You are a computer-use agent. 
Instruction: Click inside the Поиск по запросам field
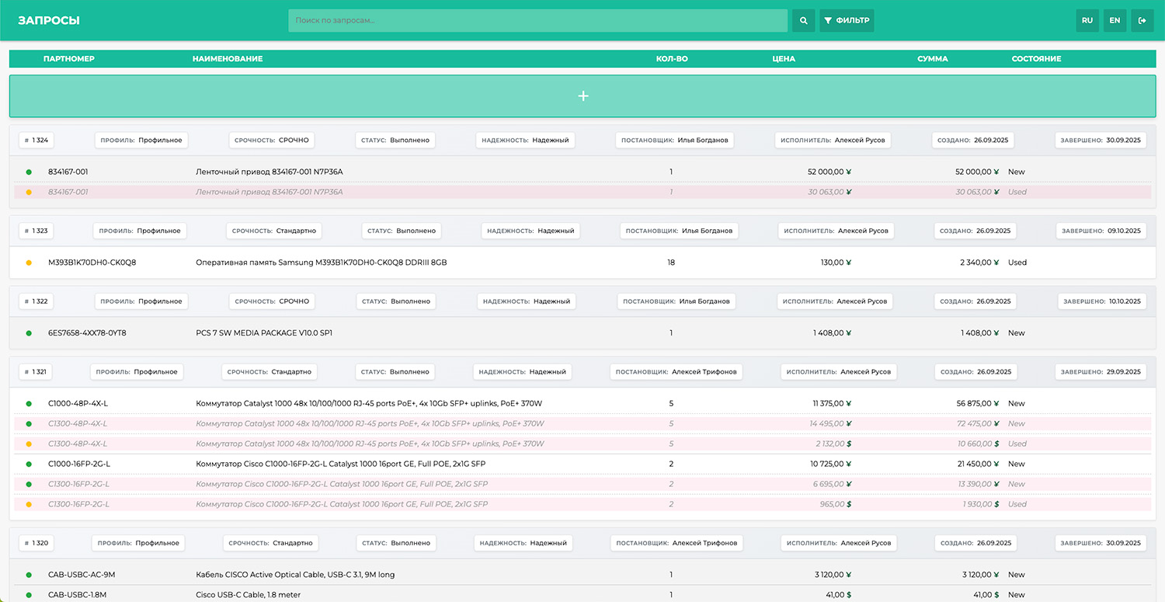(x=537, y=20)
